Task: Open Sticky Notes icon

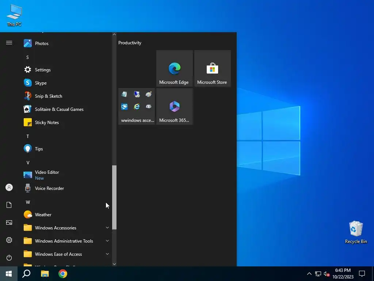Action: pyautogui.click(x=28, y=122)
